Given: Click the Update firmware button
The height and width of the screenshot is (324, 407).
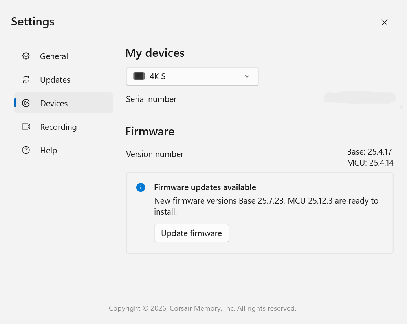Looking at the screenshot, I should [191, 233].
